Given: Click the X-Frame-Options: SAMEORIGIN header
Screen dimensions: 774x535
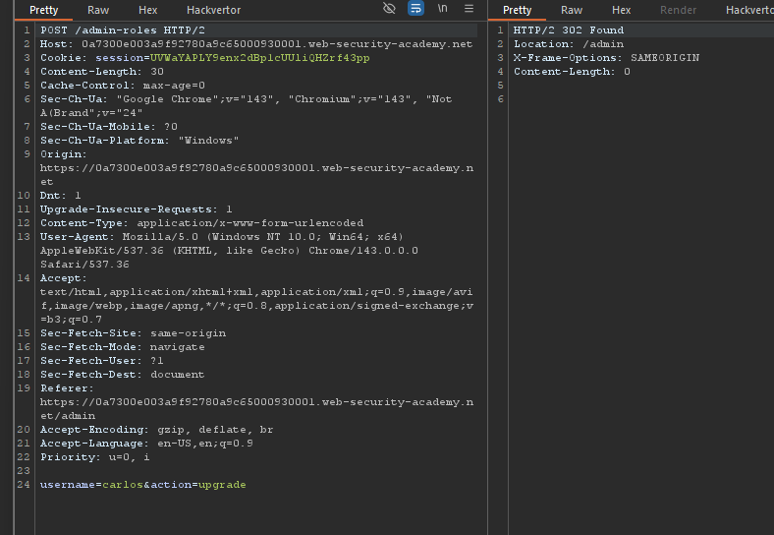Looking at the screenshot, I should pyautogui.click(x=607, y=58).
